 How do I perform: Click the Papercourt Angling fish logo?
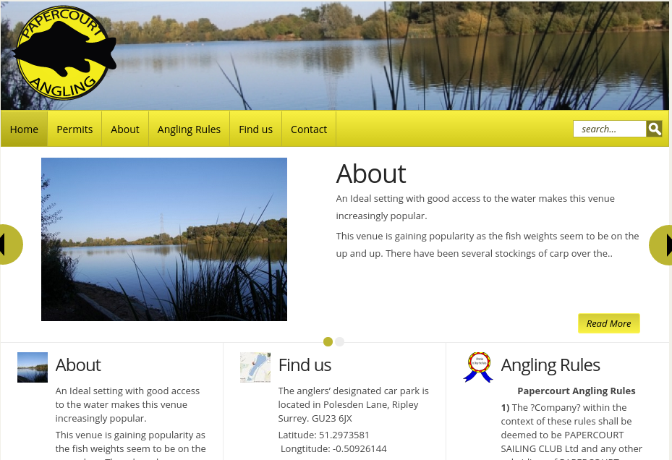(64, 53)
